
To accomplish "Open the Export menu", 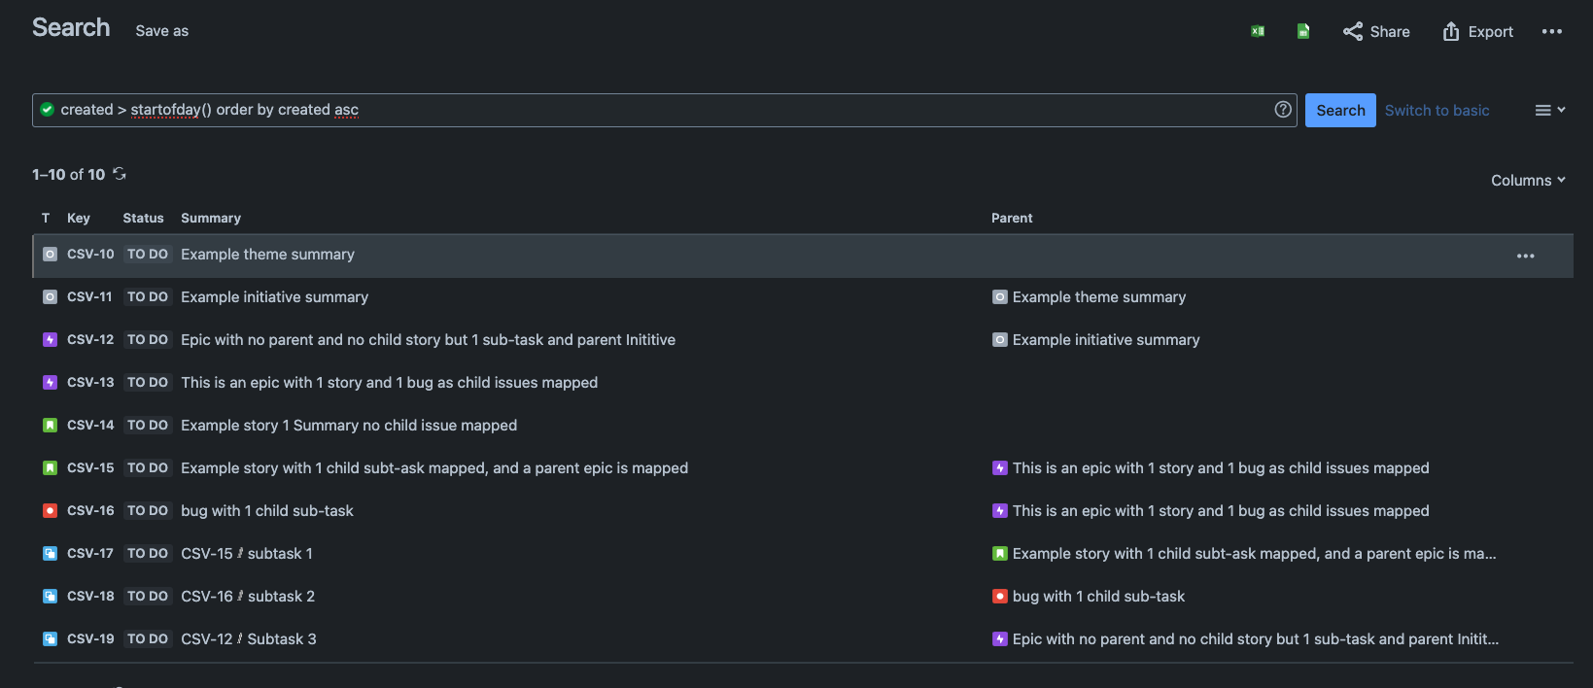I will tap(1478, 31).
